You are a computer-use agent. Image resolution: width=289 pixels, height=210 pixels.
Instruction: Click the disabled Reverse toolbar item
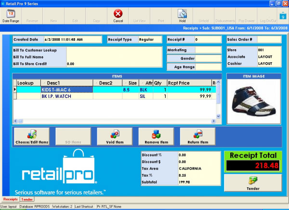tap(32, 16)
